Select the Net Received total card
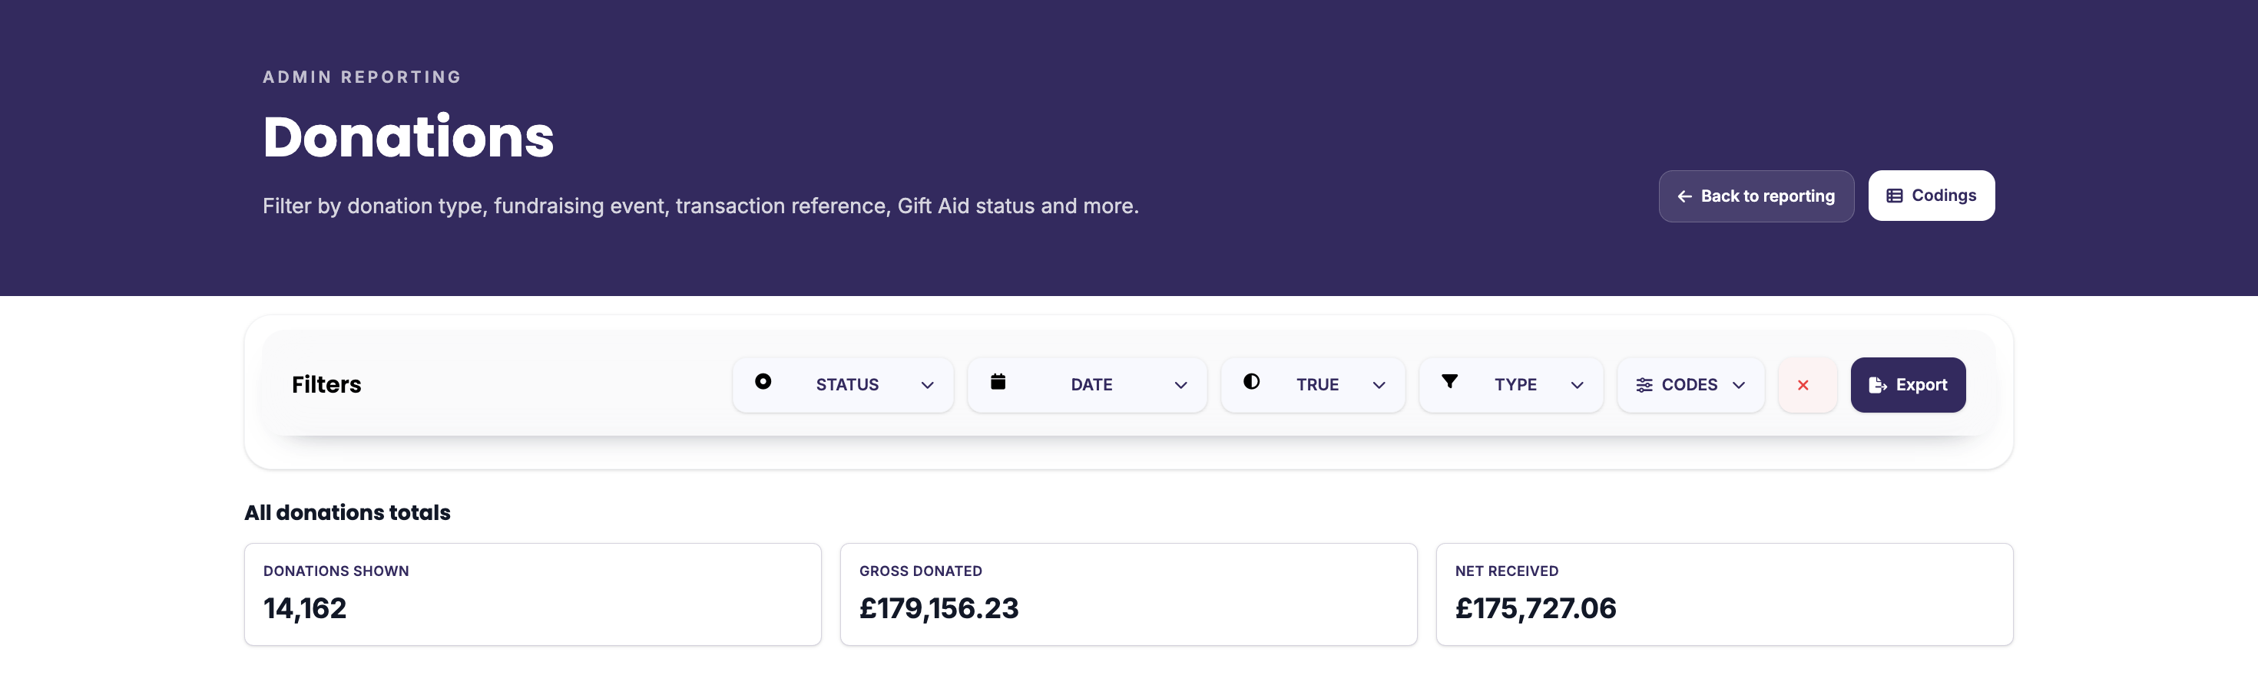This screenshot has width=2258, height=678. pos(1724,595)
